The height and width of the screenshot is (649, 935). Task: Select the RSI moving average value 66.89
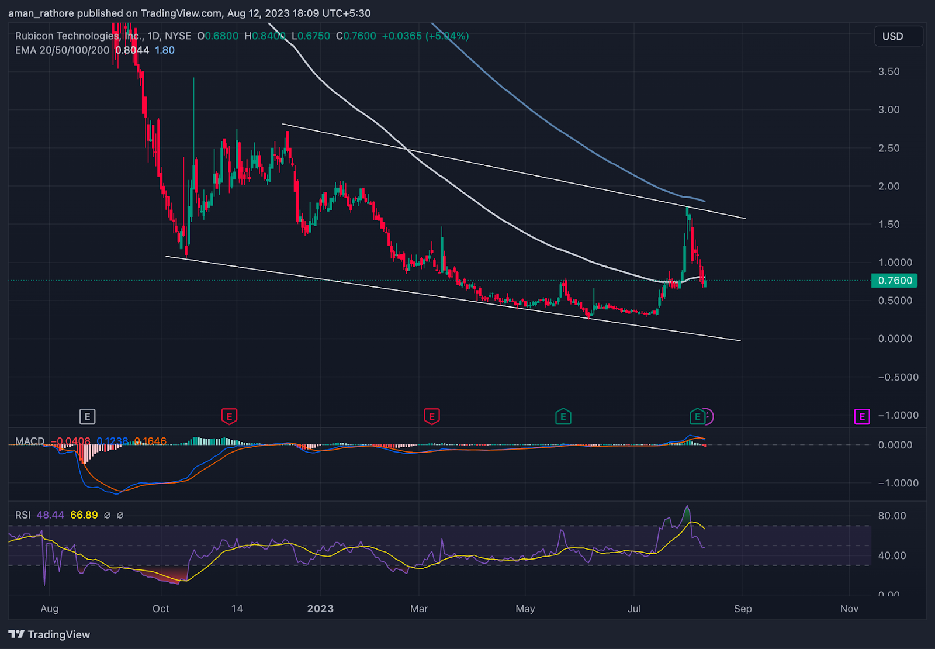click(x=84, y=515)
